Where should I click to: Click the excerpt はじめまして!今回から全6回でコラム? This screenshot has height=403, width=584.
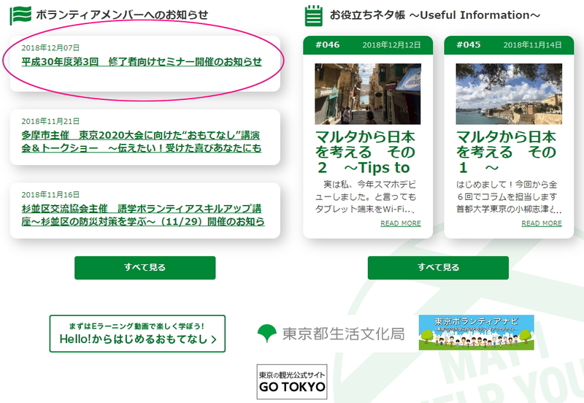click(509, 196)
